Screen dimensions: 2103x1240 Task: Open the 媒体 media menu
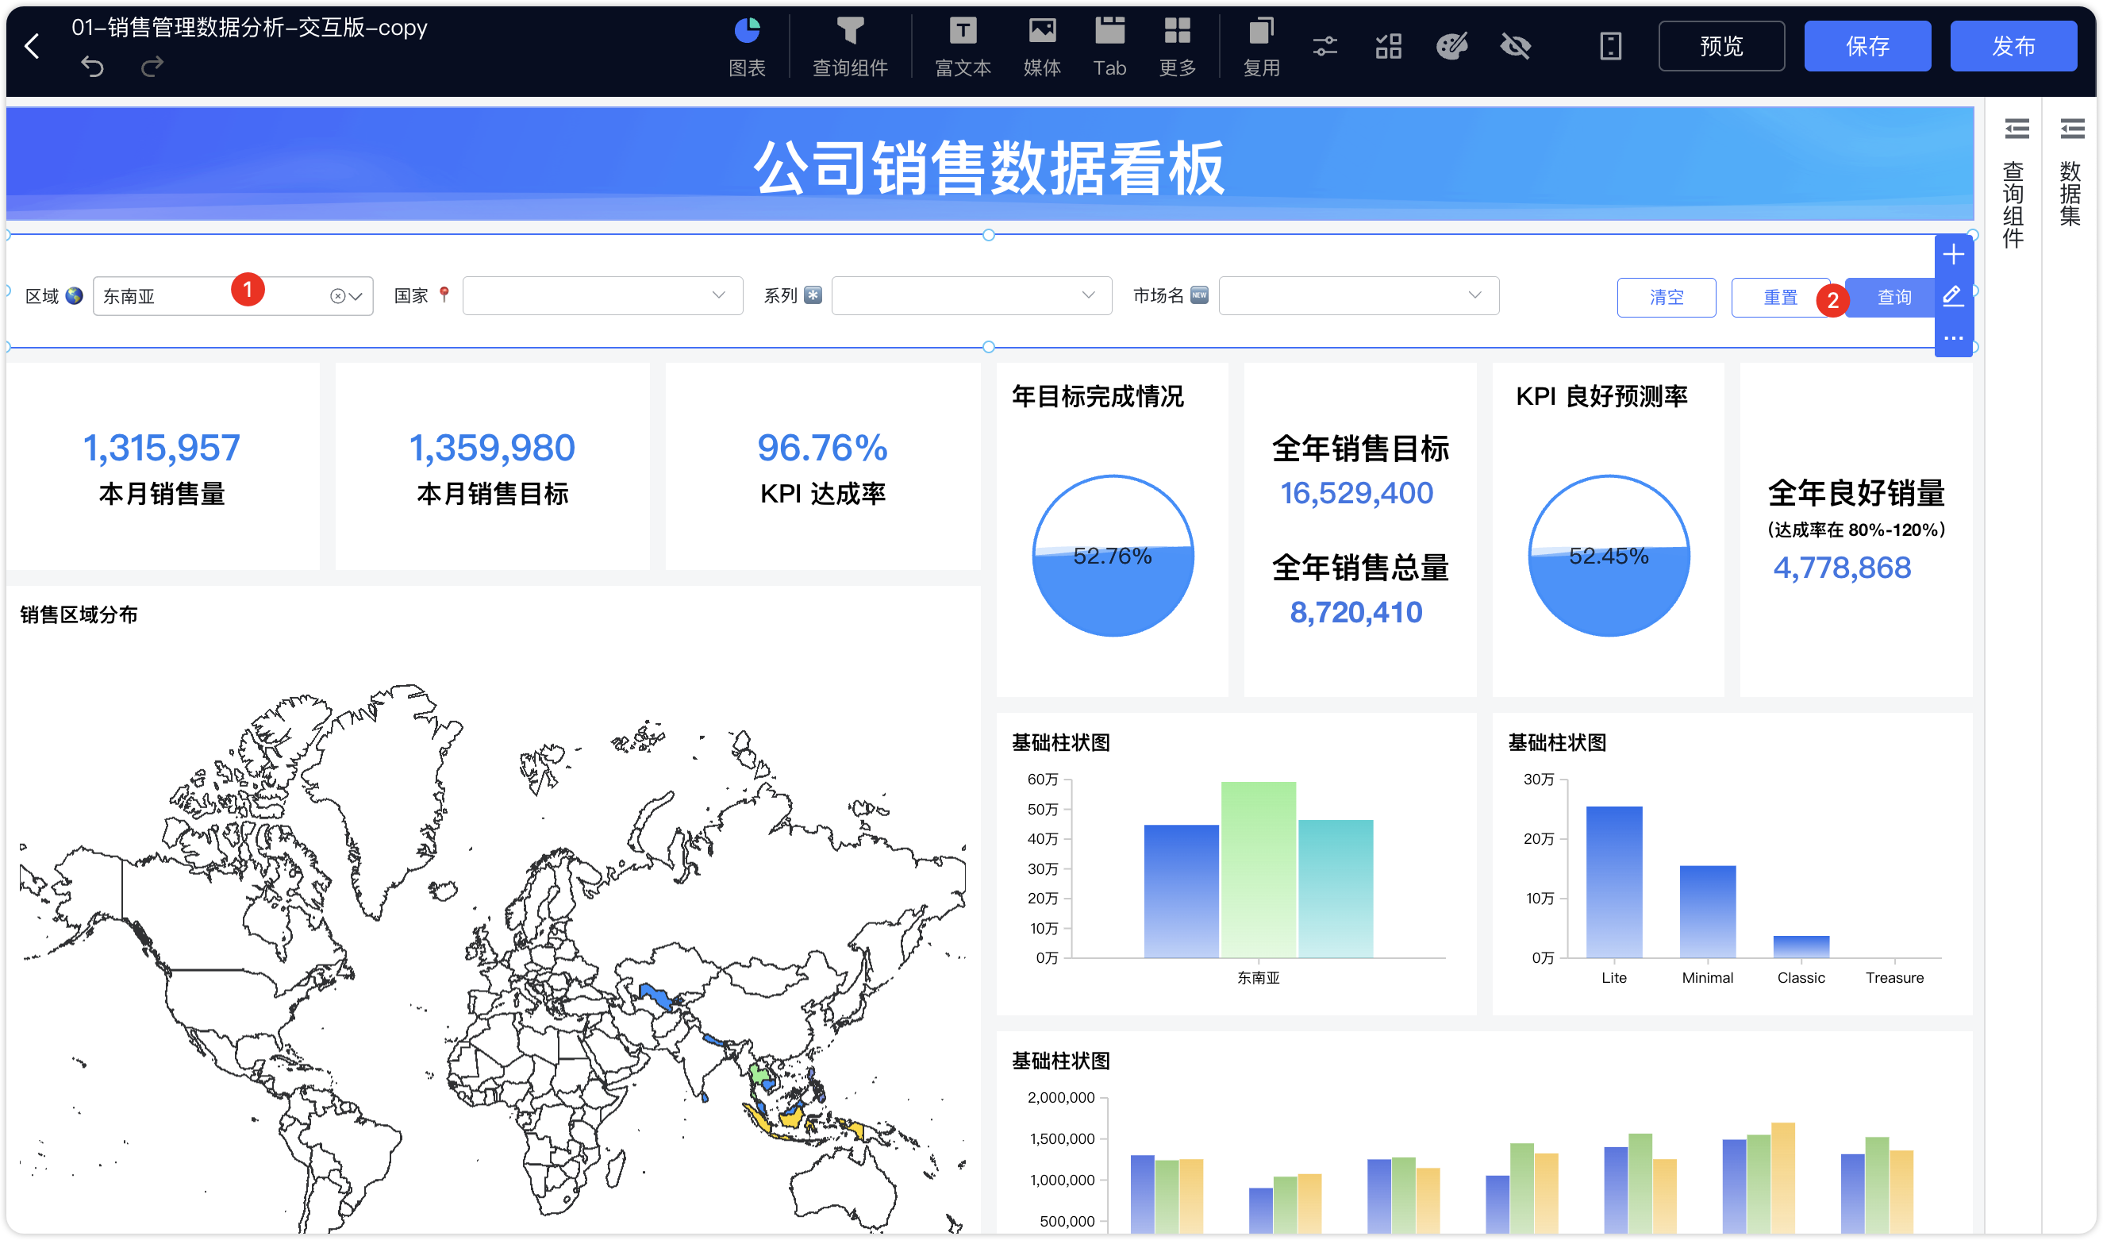pos(1041,47)
